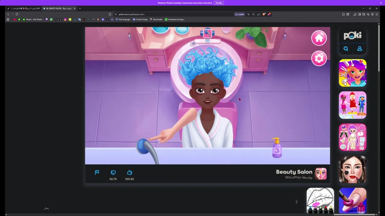Bookmark this page icon in address bar
The width and height of the screenshot is (385, 216).
tap(110, 14)
